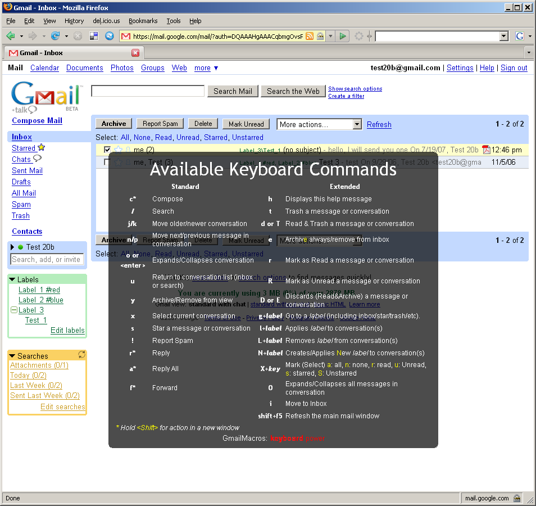
Task: Open the History menu
Action: point(74,21)
